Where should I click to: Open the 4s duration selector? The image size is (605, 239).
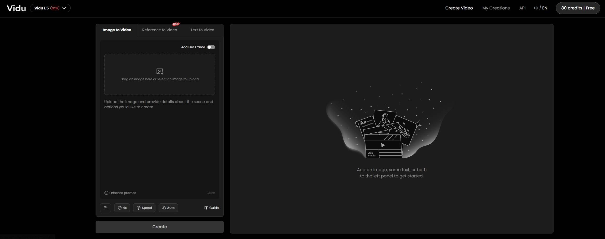tap(122, 208)
